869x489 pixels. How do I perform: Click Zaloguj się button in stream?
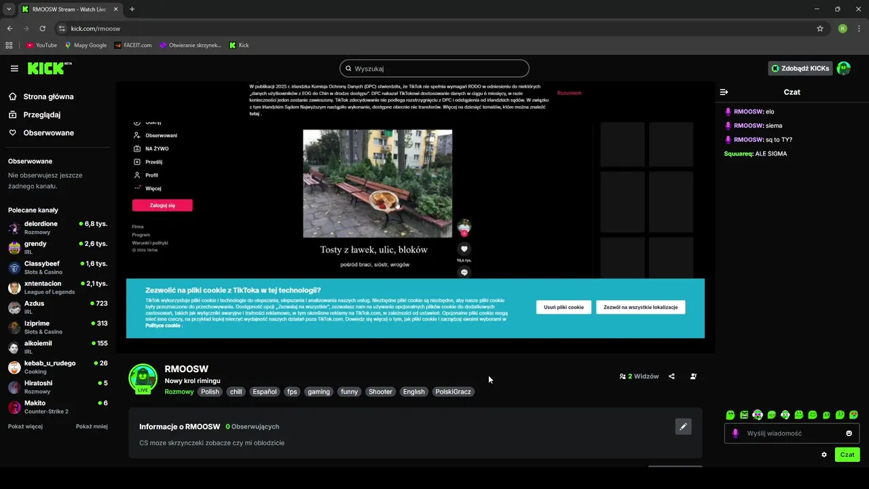(162, 205)
